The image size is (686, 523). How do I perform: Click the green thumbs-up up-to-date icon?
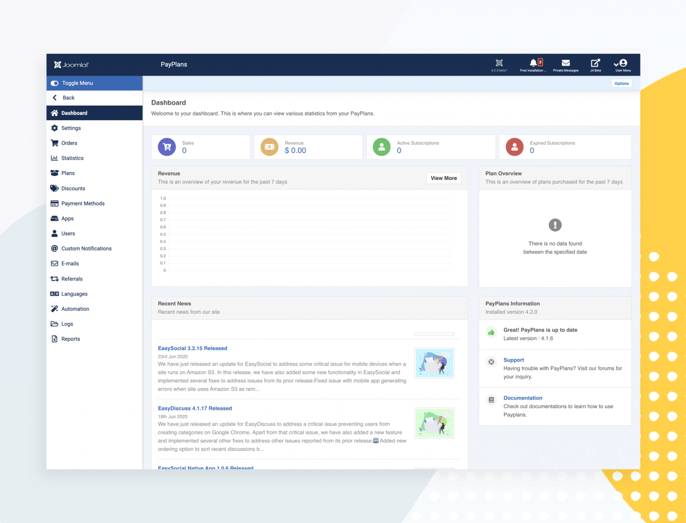coord(491,333)
